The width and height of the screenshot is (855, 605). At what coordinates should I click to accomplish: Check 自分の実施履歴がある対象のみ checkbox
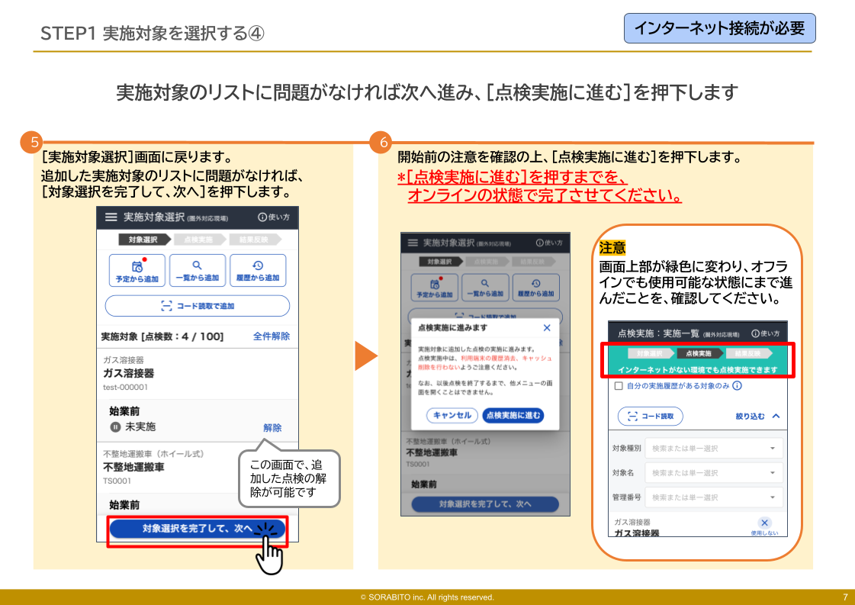click(x=619, y=387)
